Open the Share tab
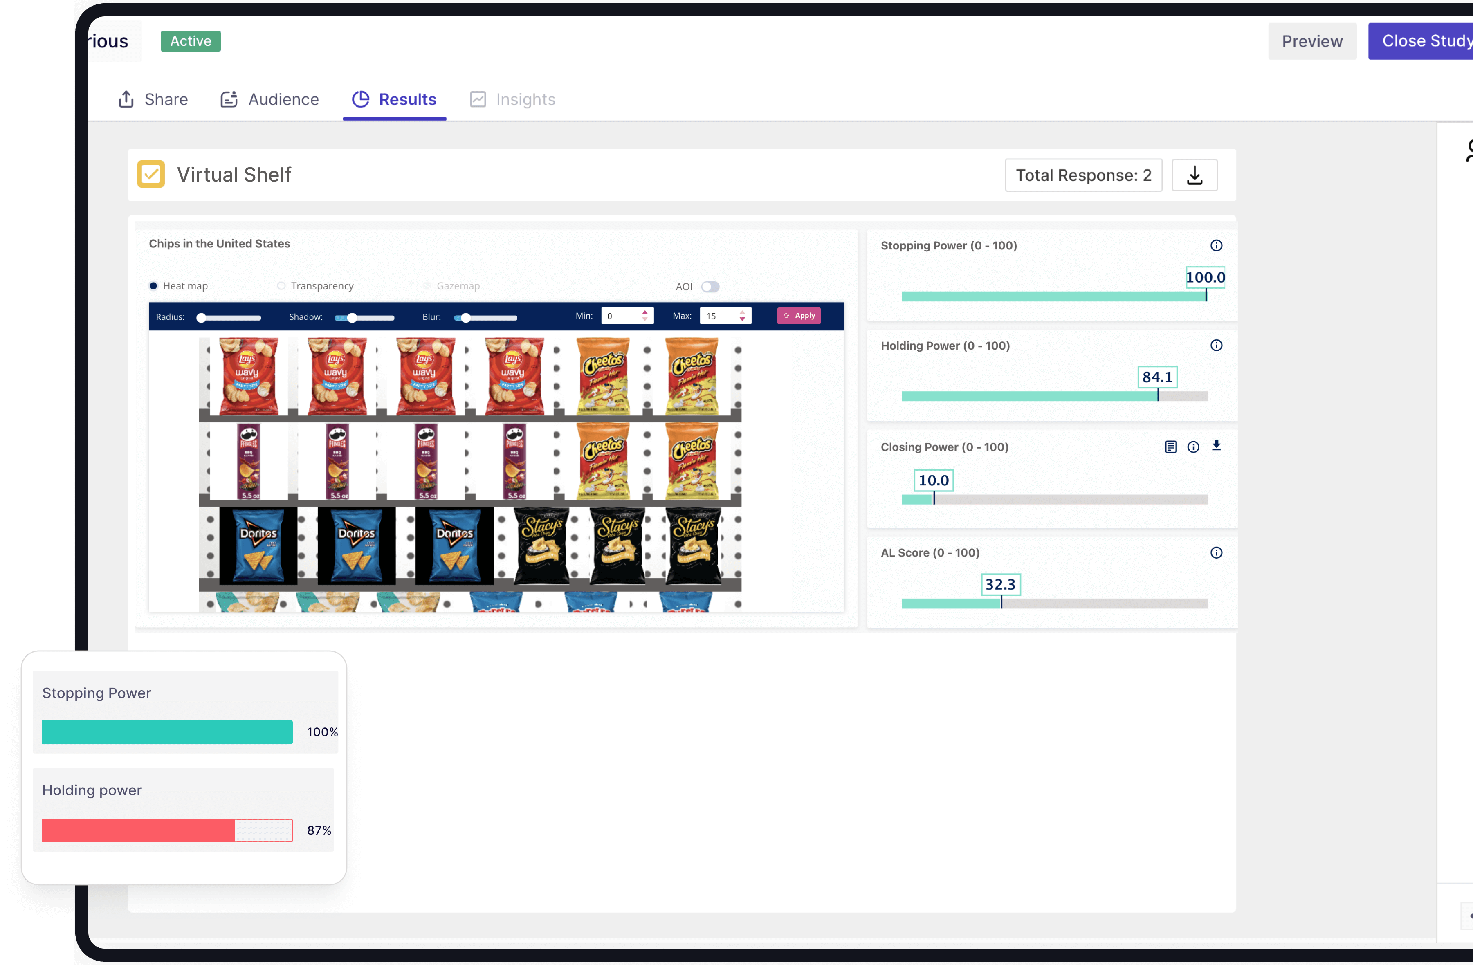Image resolution: width=1473 pixels, height=965 pixels. [153, 99]
